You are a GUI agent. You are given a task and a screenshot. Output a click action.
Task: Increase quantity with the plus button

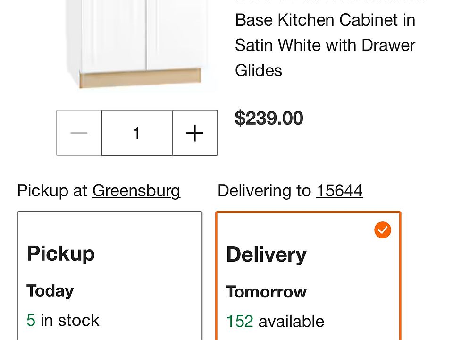tap(195, 133)
